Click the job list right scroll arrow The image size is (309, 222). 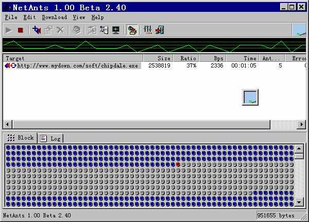click(301, 125)
